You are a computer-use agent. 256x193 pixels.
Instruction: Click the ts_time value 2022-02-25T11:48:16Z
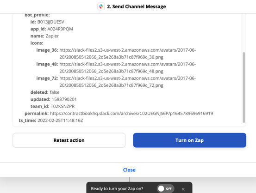[60, 121]
